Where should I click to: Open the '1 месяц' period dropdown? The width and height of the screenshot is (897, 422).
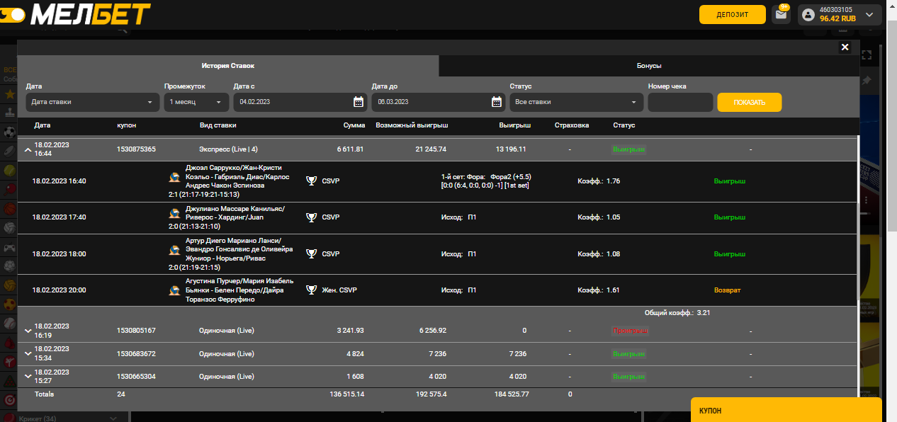click(196, 102)
